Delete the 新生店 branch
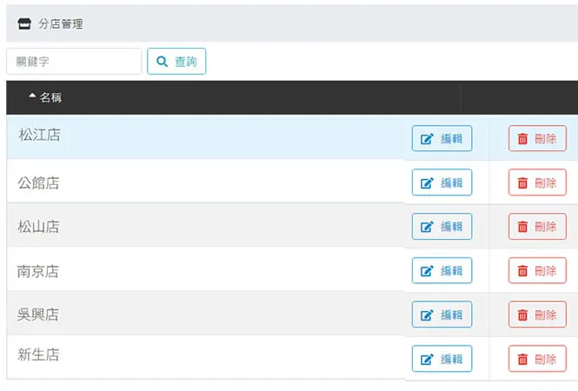Screen dimensions: 578x391 (x=537, y=359)
